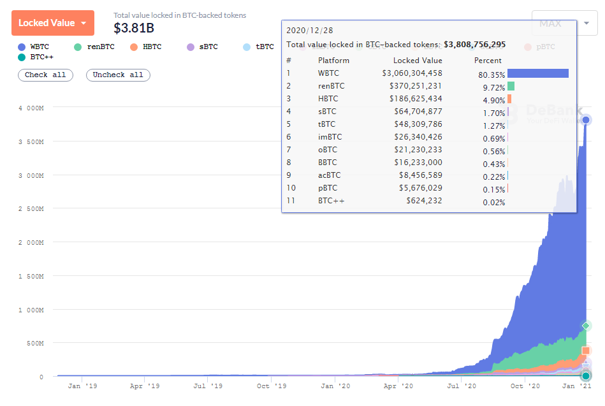Click the 4.90% HBTC percentage
605x406 pixels.
494,100
